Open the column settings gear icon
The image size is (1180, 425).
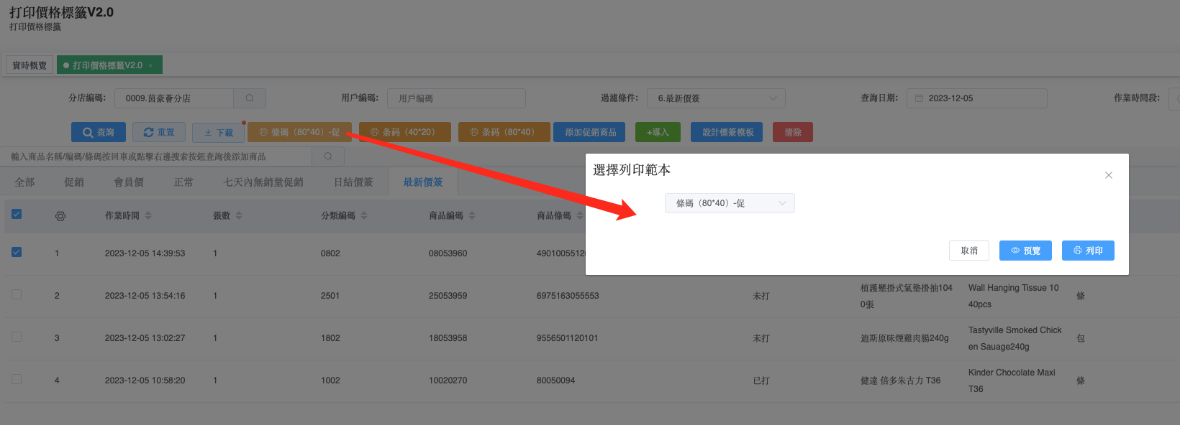pyautogui.click(x=60, y=216)
